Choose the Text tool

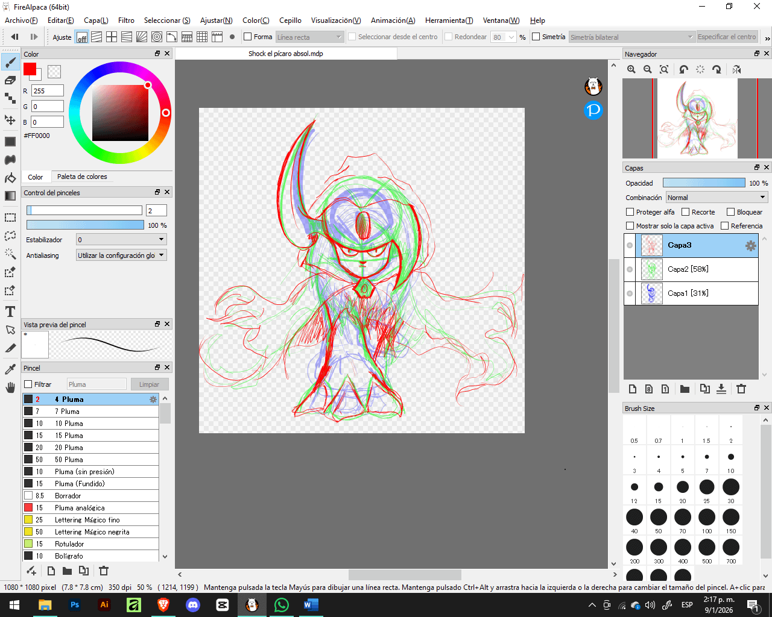point(10,312)
